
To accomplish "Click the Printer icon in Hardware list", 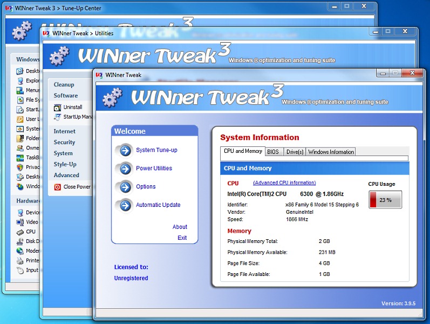I will (x=20, y=261).
